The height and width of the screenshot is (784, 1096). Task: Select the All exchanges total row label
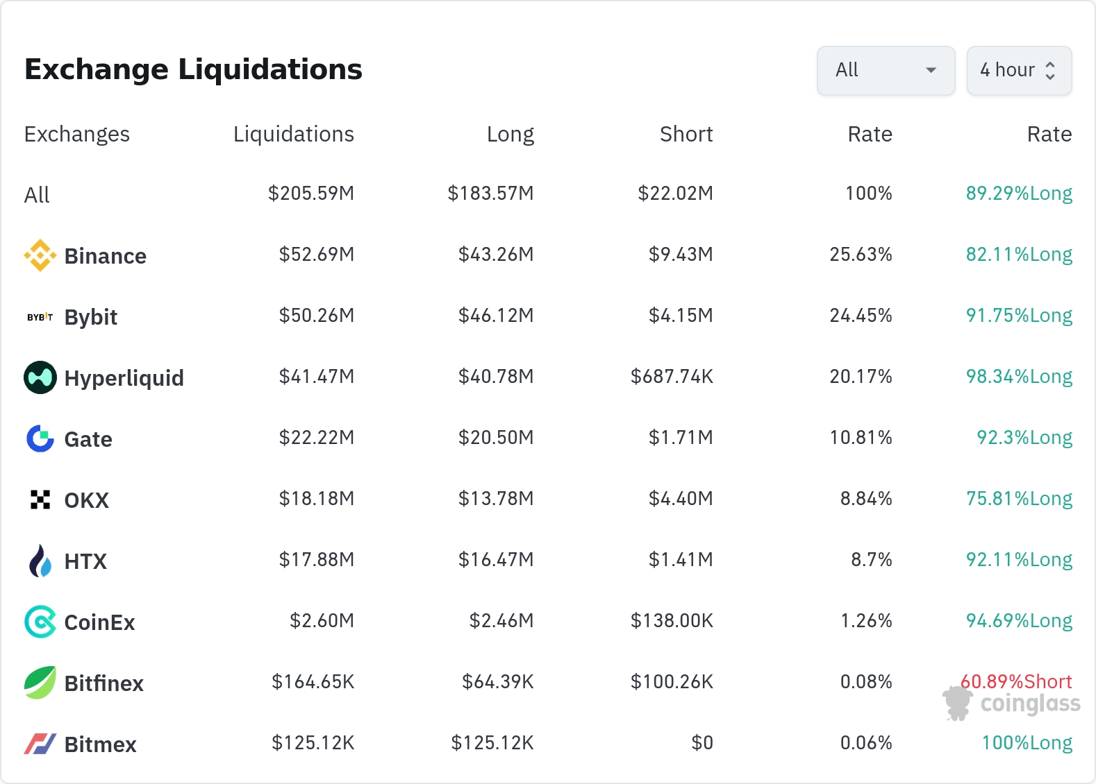pyautogui.click(x=37, y=195)
